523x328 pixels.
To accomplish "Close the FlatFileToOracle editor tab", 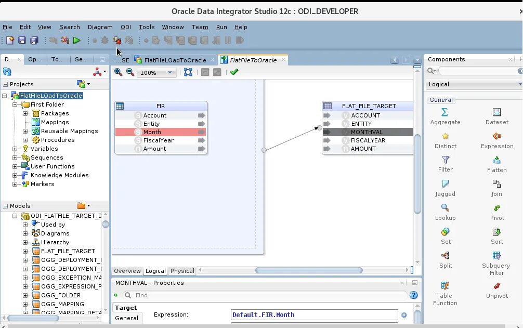I will coord(283,60).
